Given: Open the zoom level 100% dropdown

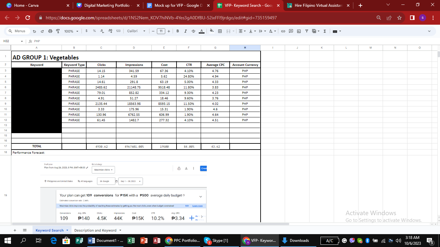Looking at the screenshot, I should 71,31.
